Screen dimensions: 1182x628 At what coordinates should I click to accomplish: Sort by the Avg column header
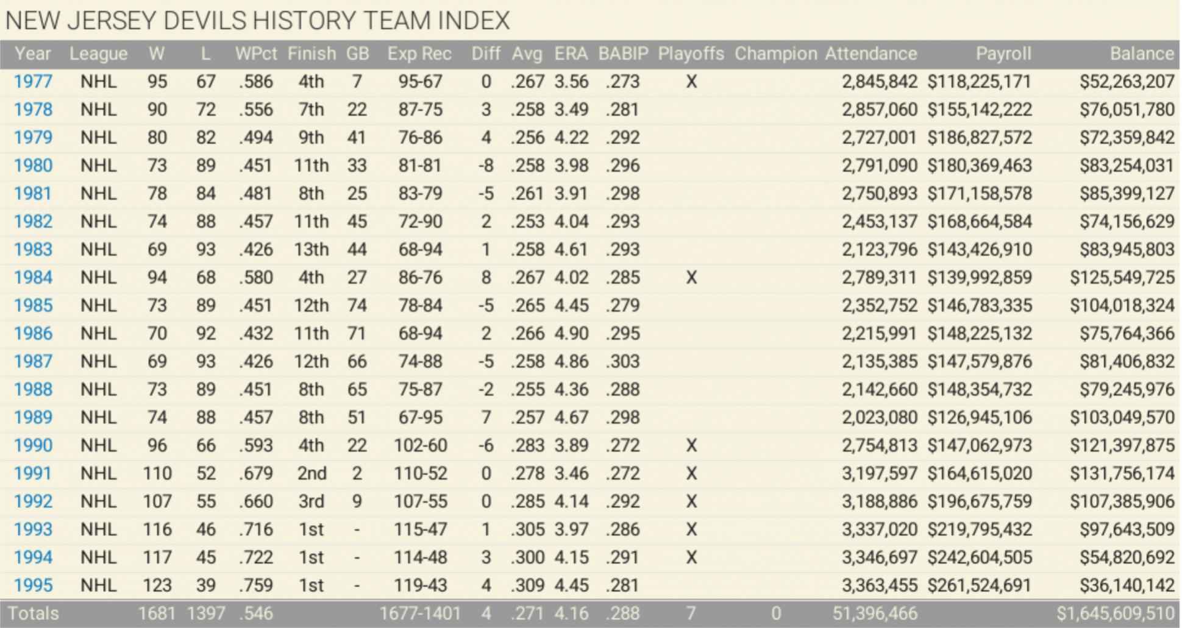pos(527,54)
